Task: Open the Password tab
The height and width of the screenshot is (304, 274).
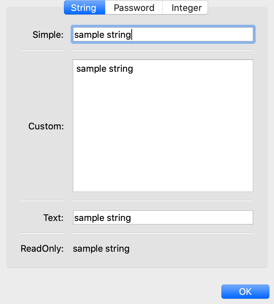Action: [x=134, y=8]
